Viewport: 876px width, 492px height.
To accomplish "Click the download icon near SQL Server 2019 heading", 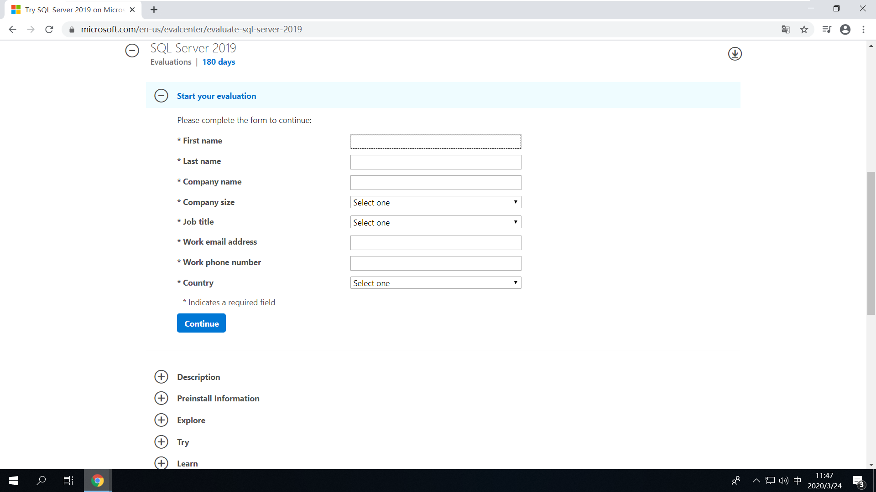I will pyautogui.click(x=735, y=54).
